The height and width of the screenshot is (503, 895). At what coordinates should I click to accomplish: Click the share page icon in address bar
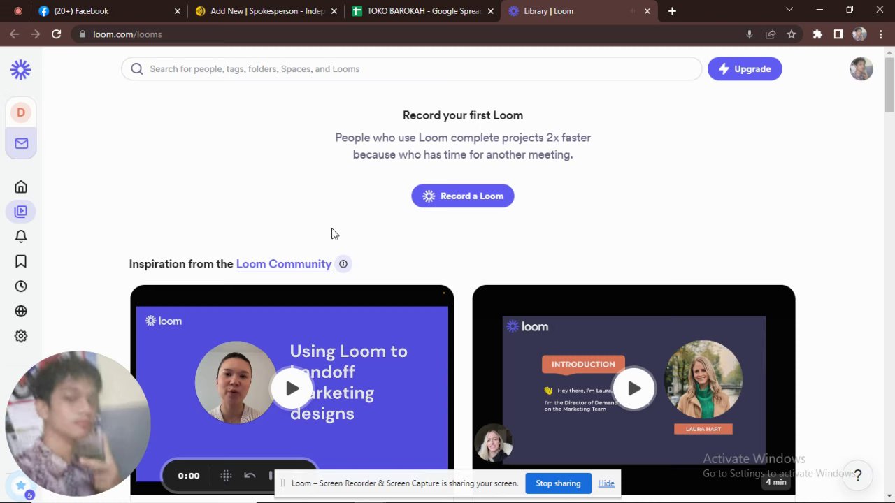771,34
